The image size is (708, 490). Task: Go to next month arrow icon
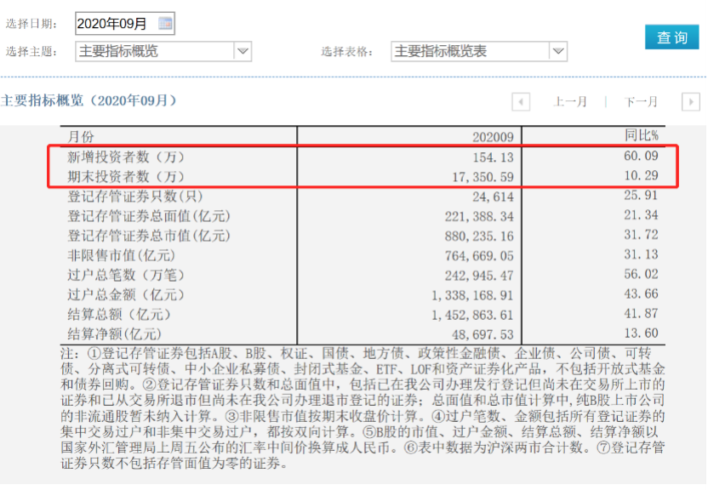[690, 101]
